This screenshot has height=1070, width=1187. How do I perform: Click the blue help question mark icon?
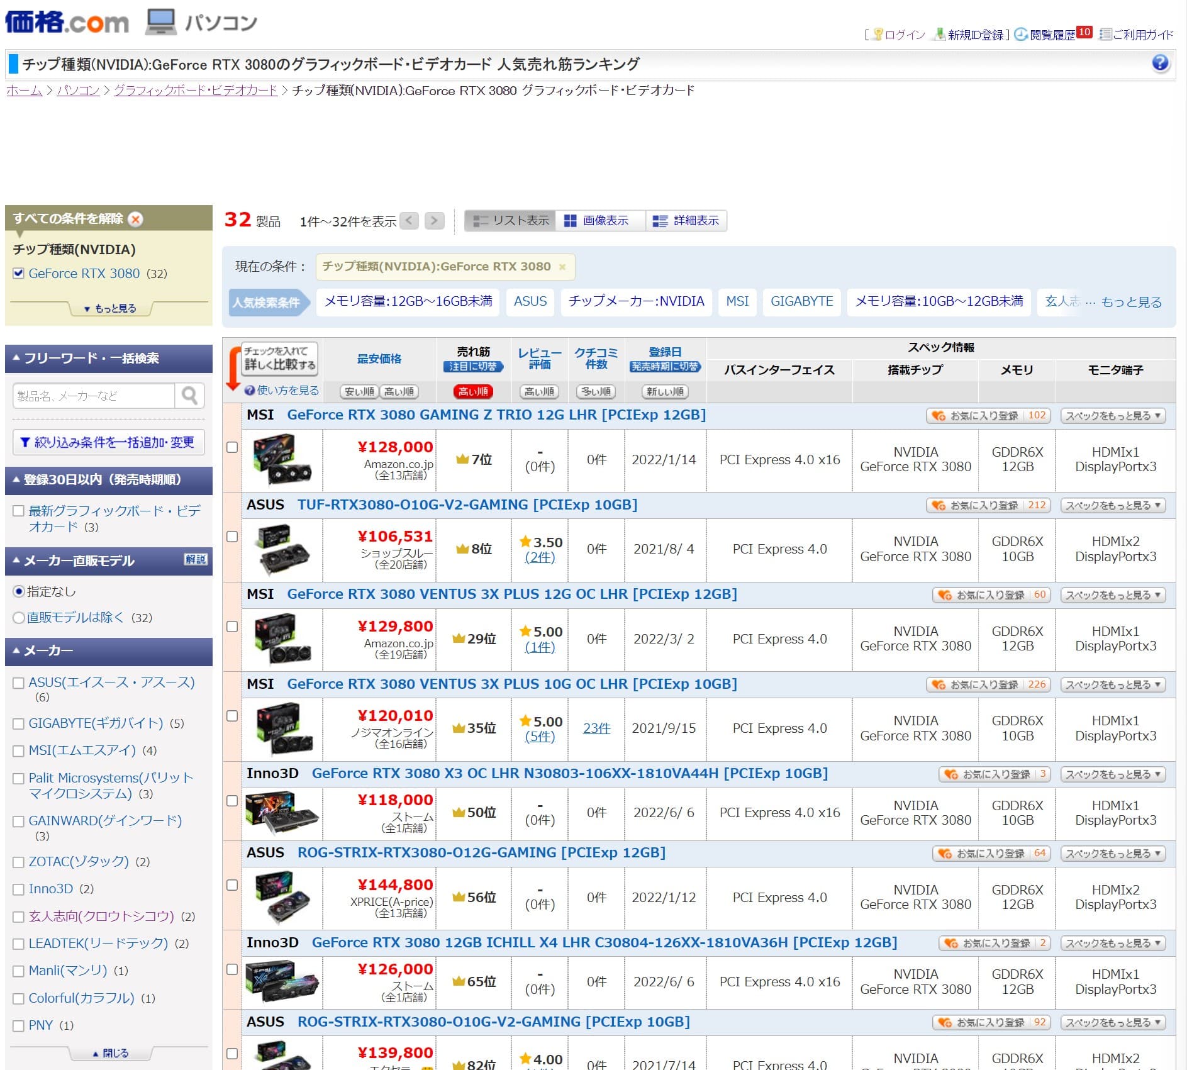pos(1160,63)
